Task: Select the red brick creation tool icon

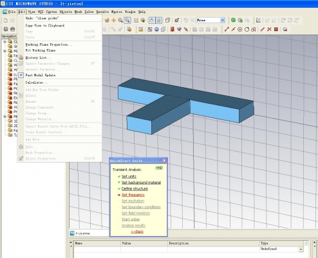Action: (x=172, y=29)
